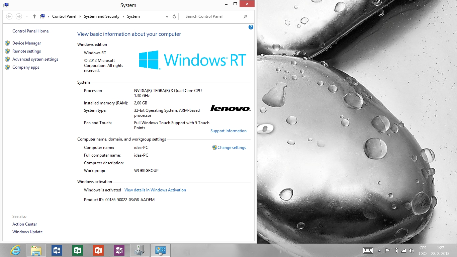Click the blue Help question mark icon
The image size is (457, 257).
click(x=251, y=27)
